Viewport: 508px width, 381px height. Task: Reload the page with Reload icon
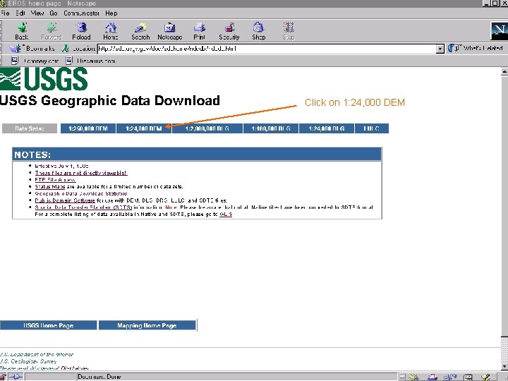coord(81,28)
